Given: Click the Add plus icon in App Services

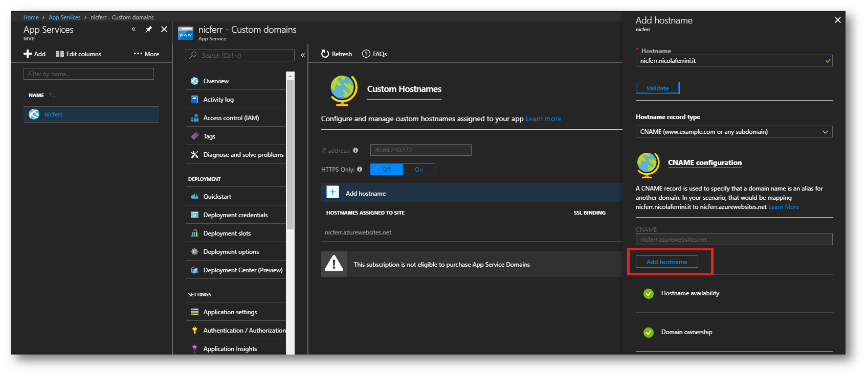Looking at the screenshot, I should 28,54.
